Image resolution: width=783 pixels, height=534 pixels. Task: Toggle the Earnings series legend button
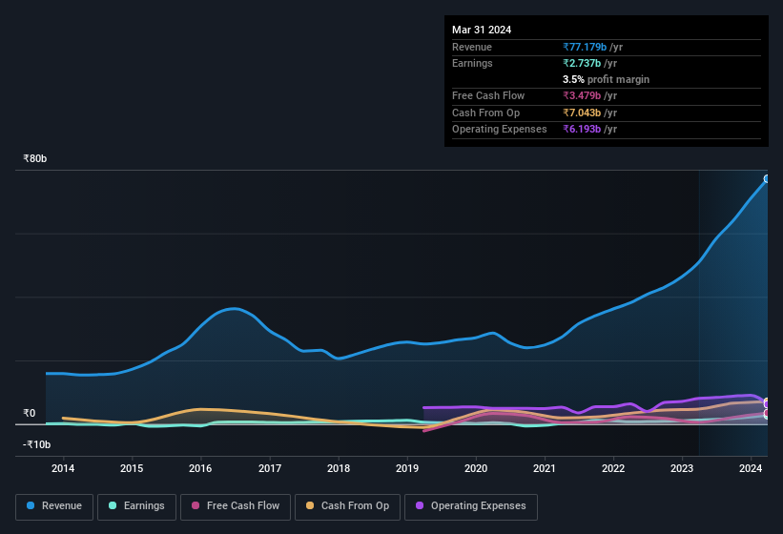point(136,506)
